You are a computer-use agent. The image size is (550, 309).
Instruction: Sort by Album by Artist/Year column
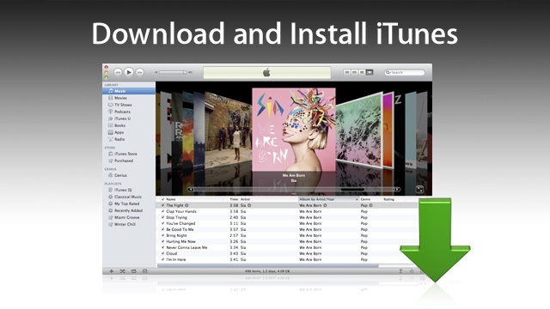[328, 199]
